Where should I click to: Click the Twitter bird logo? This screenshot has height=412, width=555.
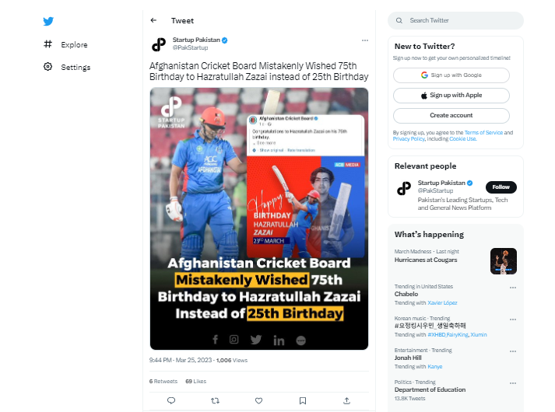48,21
